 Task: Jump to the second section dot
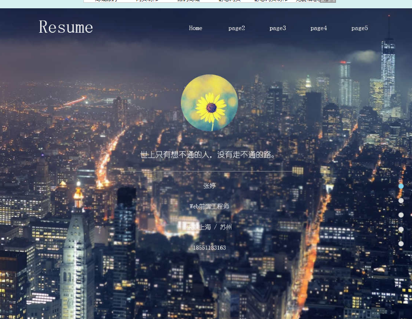(x=401, y=201)
